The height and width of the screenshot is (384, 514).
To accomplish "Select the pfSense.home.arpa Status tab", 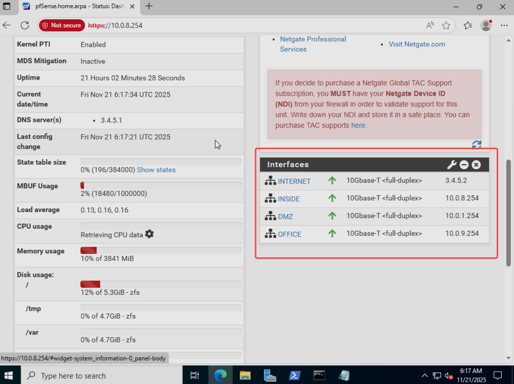I will tap(79, 6).
